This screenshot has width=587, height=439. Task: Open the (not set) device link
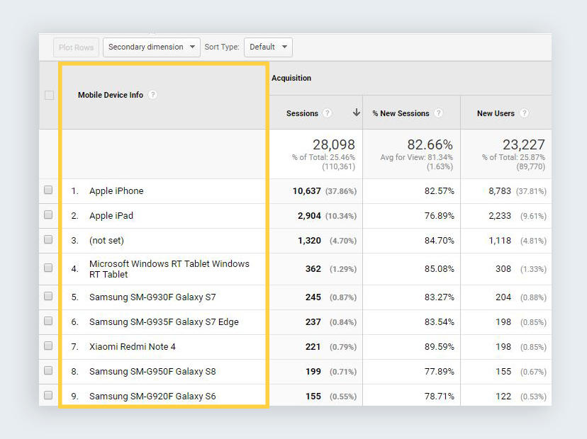(106, 241)
